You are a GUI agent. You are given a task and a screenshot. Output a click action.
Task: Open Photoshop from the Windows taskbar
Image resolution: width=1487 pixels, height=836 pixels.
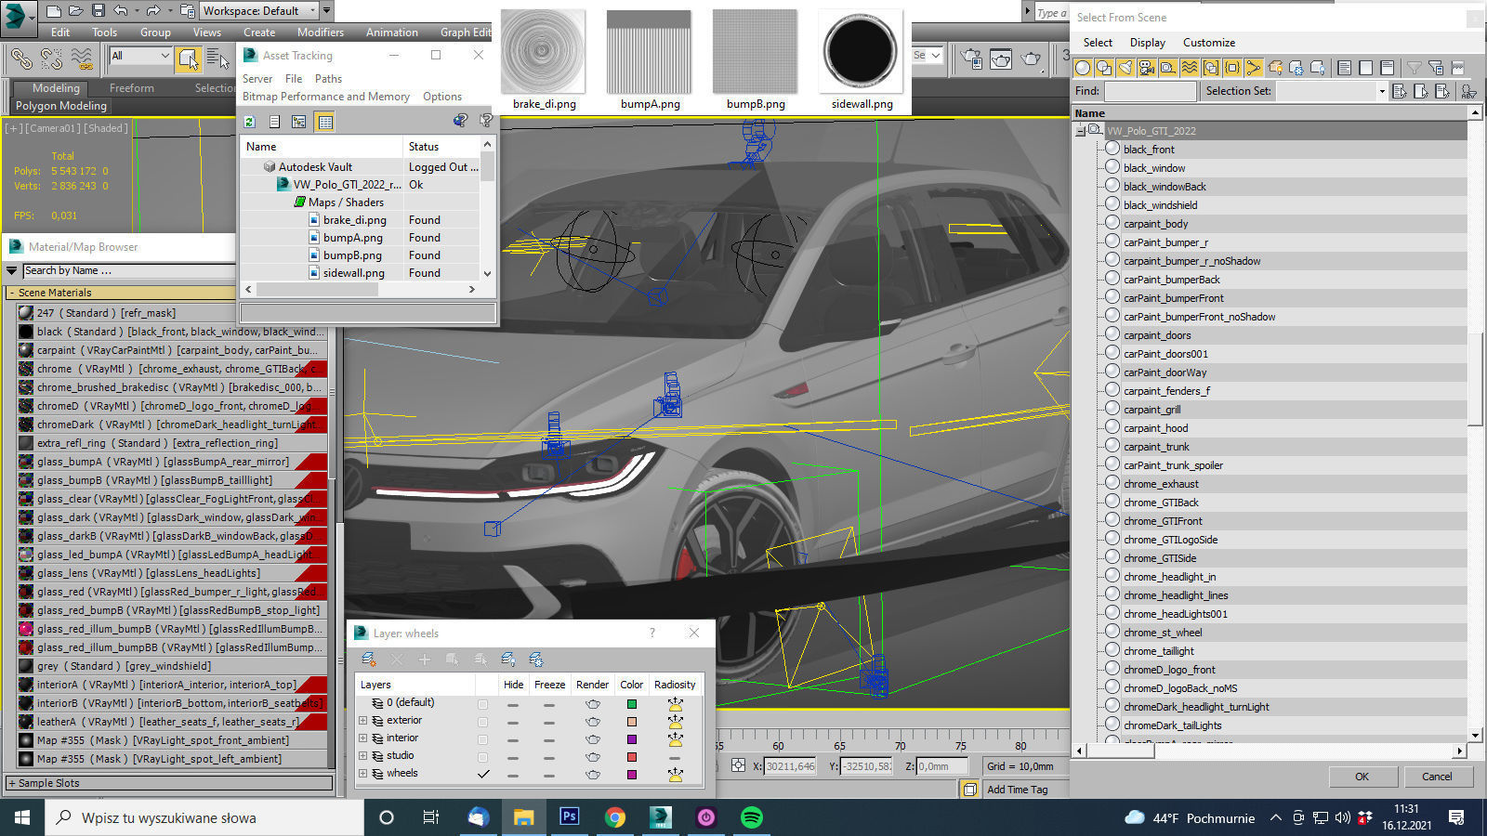pos(570,817)
